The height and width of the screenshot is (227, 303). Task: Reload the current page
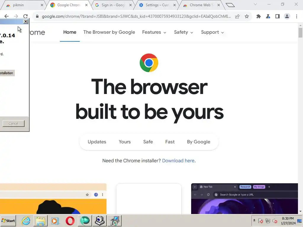pyautogui.click(x=25, y=17)
